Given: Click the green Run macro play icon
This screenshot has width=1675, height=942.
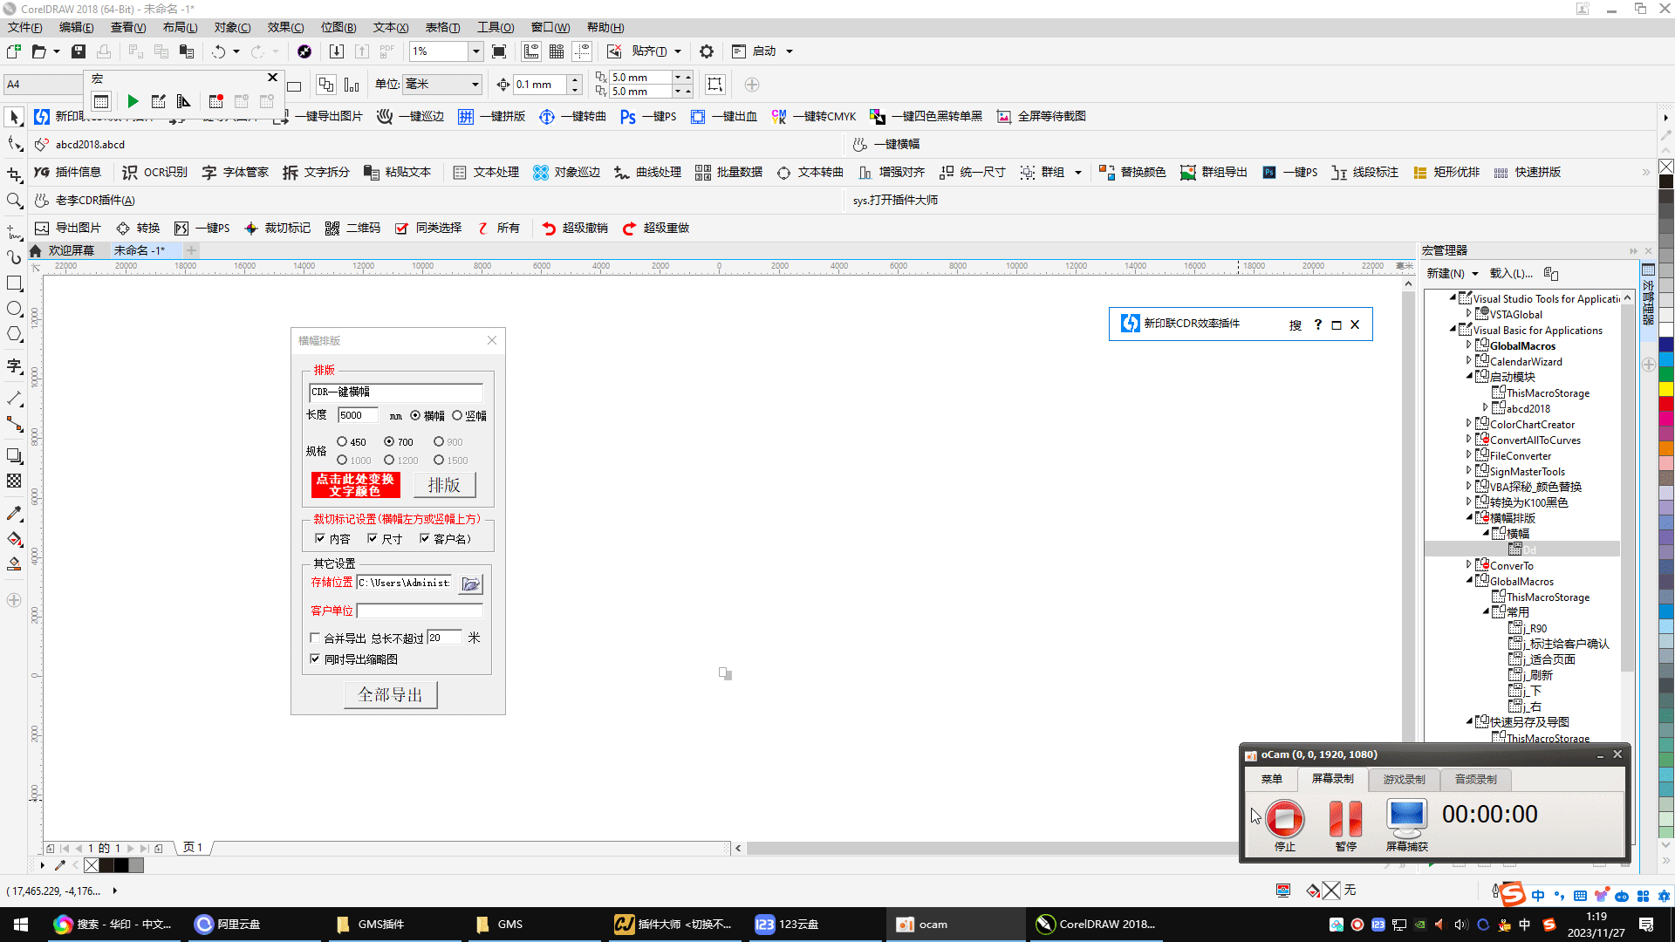Looking at the screenshot, I should [x=133, y=102].
